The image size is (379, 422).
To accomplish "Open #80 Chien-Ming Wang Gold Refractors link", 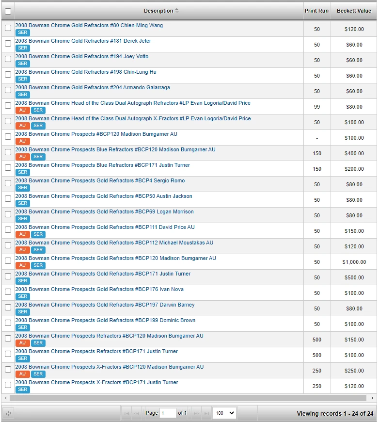I will pyautogui.click(x=89, y=25).
